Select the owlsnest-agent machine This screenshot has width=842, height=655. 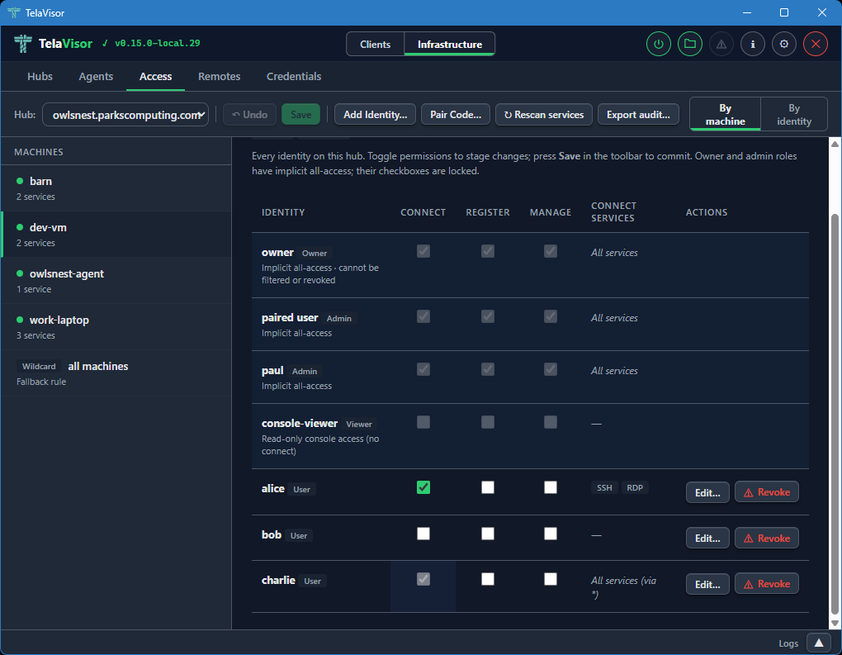116,281
